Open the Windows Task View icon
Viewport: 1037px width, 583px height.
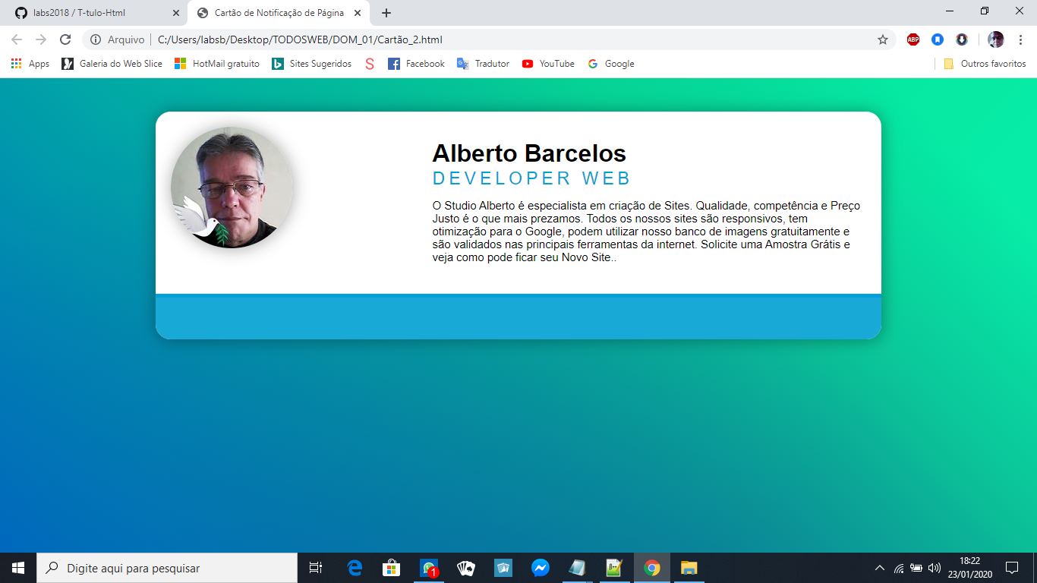[316, 568]
